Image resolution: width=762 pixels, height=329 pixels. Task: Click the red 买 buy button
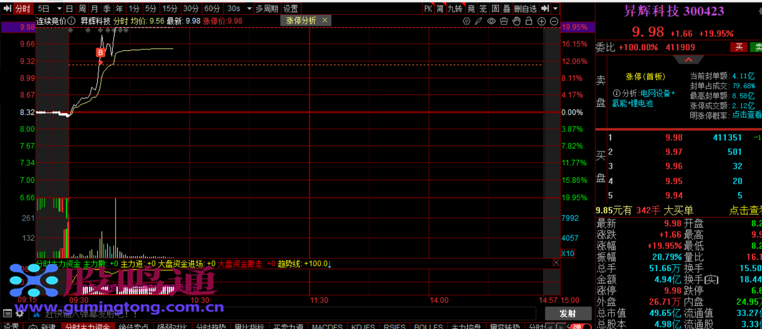(x=739, y=47)
